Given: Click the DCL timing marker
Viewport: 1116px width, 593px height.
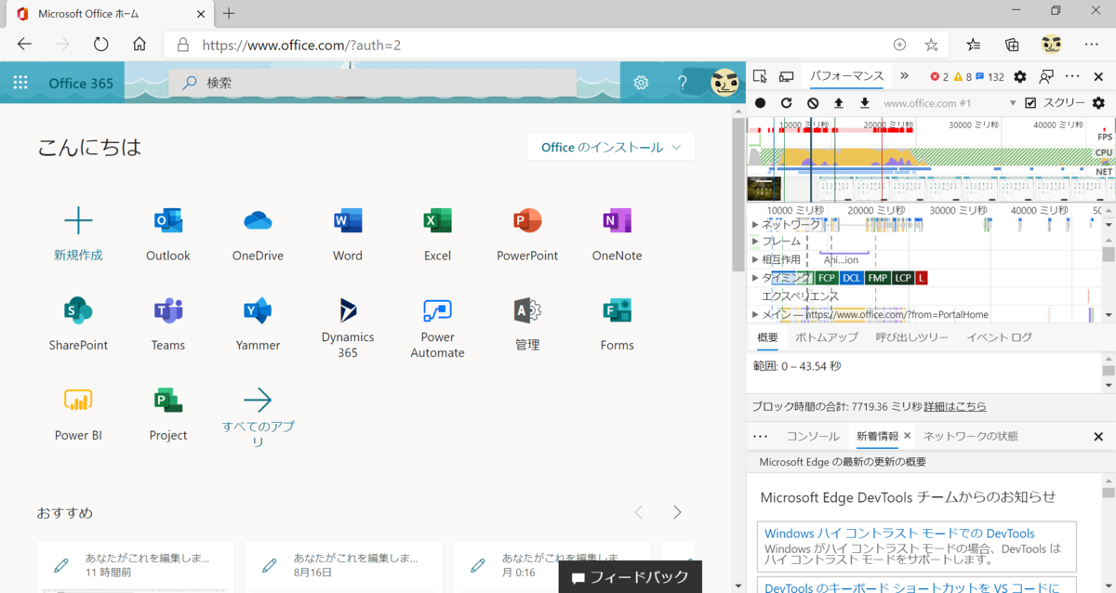Looking at the screenshot, I should coord(851,278).
